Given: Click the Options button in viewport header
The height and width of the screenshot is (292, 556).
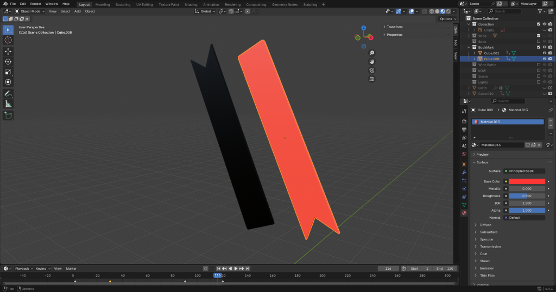Looking at the screenshot, I should [446, 18].
